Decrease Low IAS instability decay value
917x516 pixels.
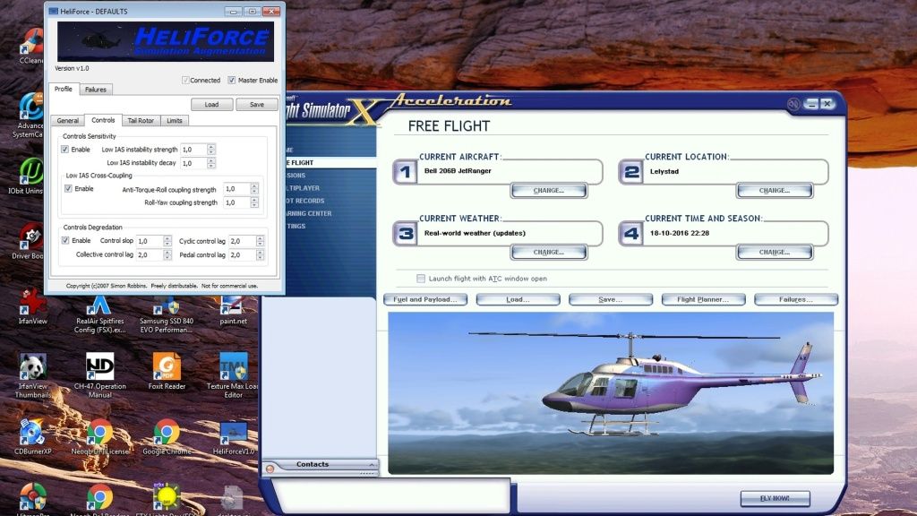(x=211, y=166)
